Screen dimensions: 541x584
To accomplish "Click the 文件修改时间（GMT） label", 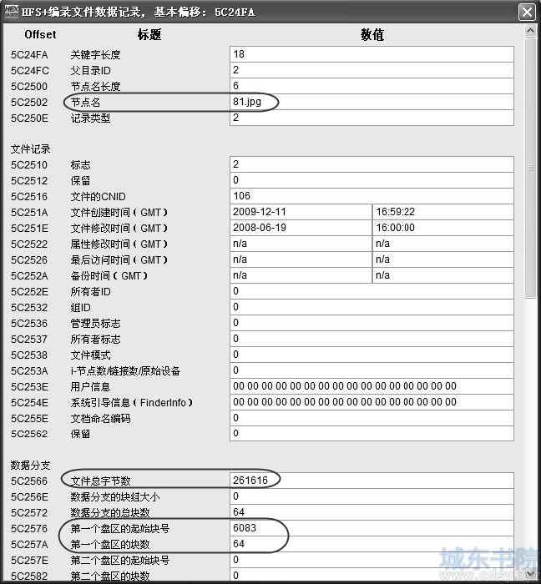I will coord(119,228).
